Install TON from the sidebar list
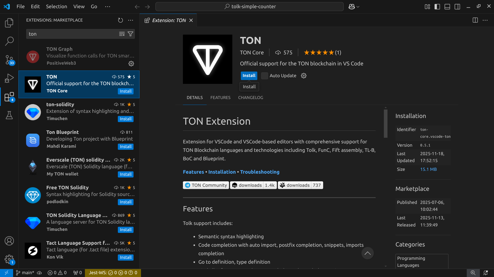494x277 pixels. point(126,91)
